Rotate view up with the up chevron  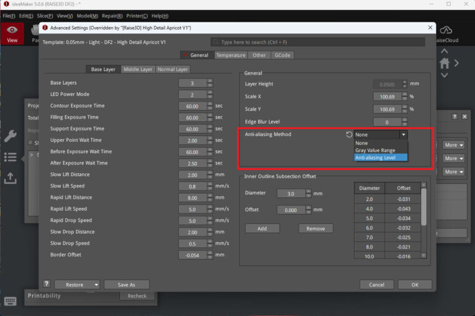pos(445,51)
